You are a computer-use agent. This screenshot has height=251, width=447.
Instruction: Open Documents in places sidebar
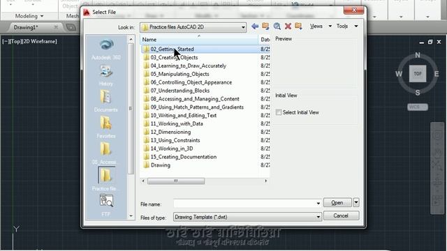click(106, 101)
